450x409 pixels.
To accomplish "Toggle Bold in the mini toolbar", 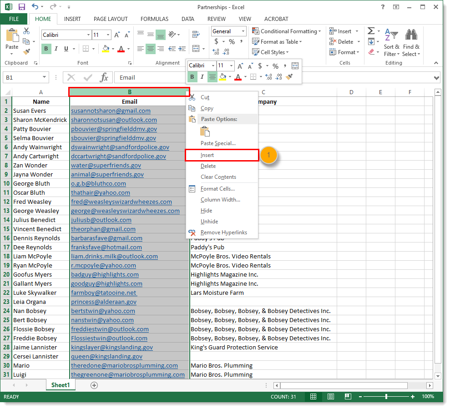I will click(192, 76).
